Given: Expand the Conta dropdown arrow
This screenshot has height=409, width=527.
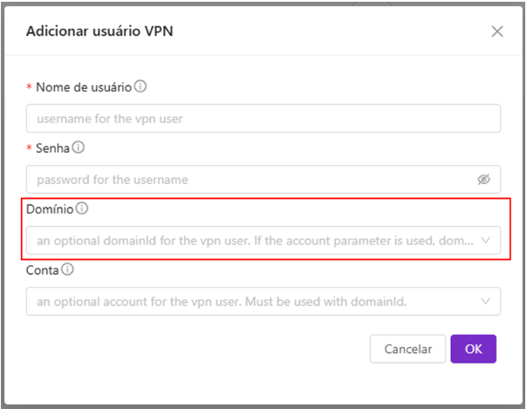Looking at the screenshot, I should pyautogui.click(x=485, y=301).
